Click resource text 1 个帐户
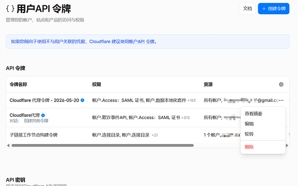 (x=212, y=135)
